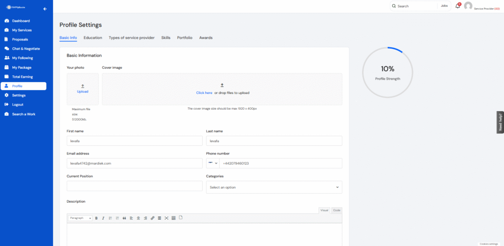Click the Upload photo button
Screen dimensions: 504x246
click(83, 89)
